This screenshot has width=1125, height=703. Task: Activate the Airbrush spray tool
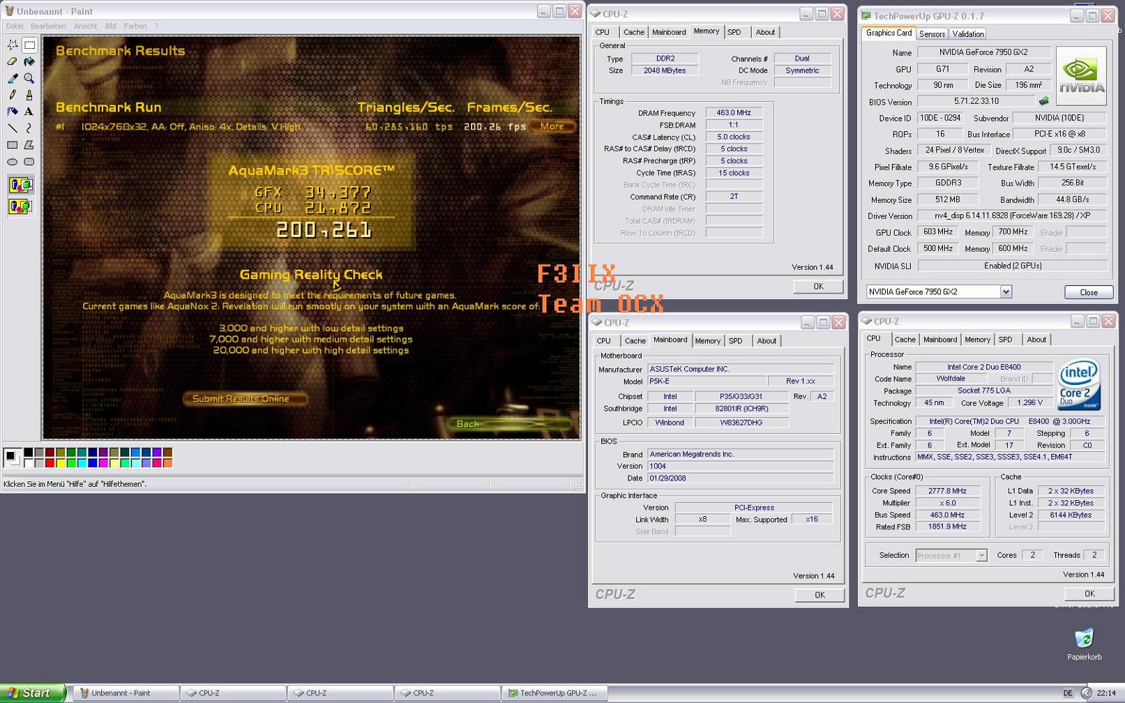click(13, 112)
